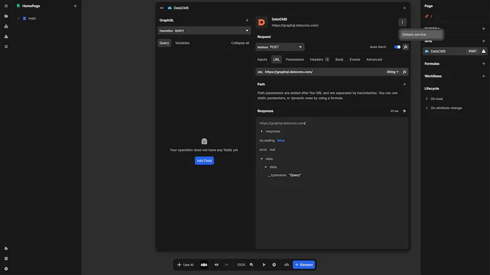490x275 pixels.
Task: Add a new GraphQL operation with plus
Action: click(247, 20)
